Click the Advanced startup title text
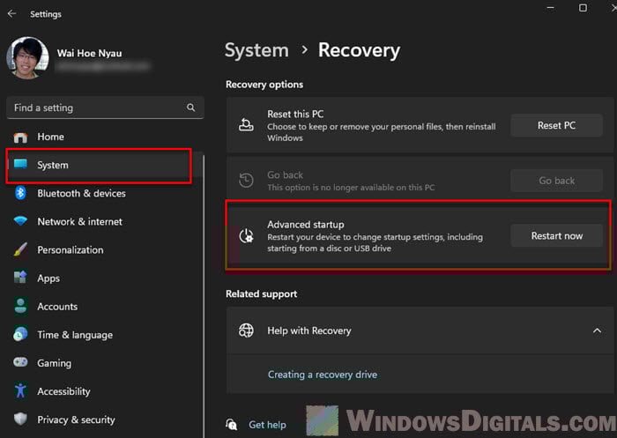 pos(305,225)
